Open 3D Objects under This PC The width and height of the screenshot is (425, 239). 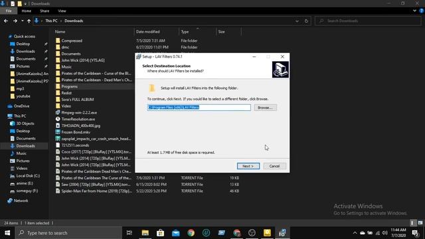pyautogui.click(x=25, y=123)
